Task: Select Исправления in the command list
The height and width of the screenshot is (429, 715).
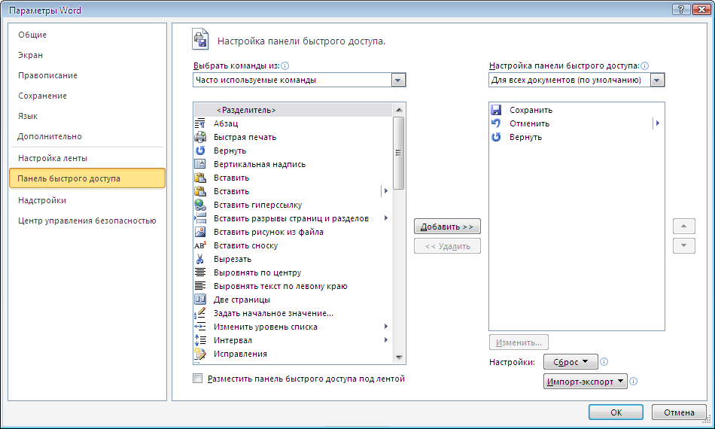Action: (x=293, y=354)
